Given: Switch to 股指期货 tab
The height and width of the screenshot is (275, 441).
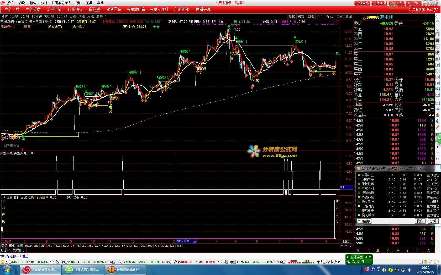Looking at the screenshot, I should [75, 9].
